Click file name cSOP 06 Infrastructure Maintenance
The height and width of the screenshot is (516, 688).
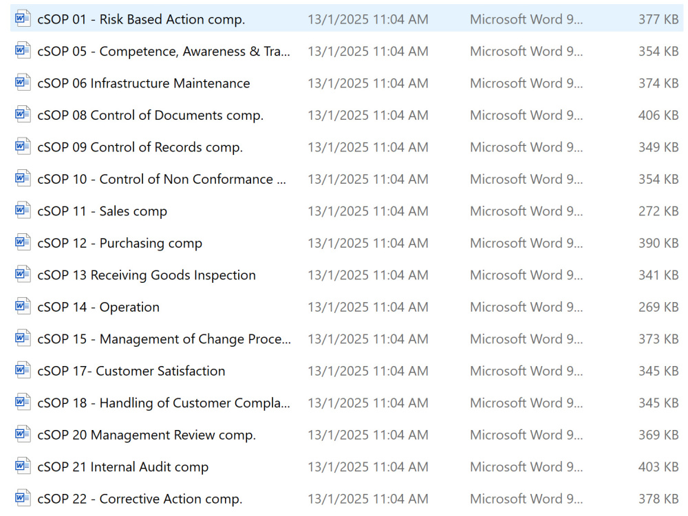(144, 83)
